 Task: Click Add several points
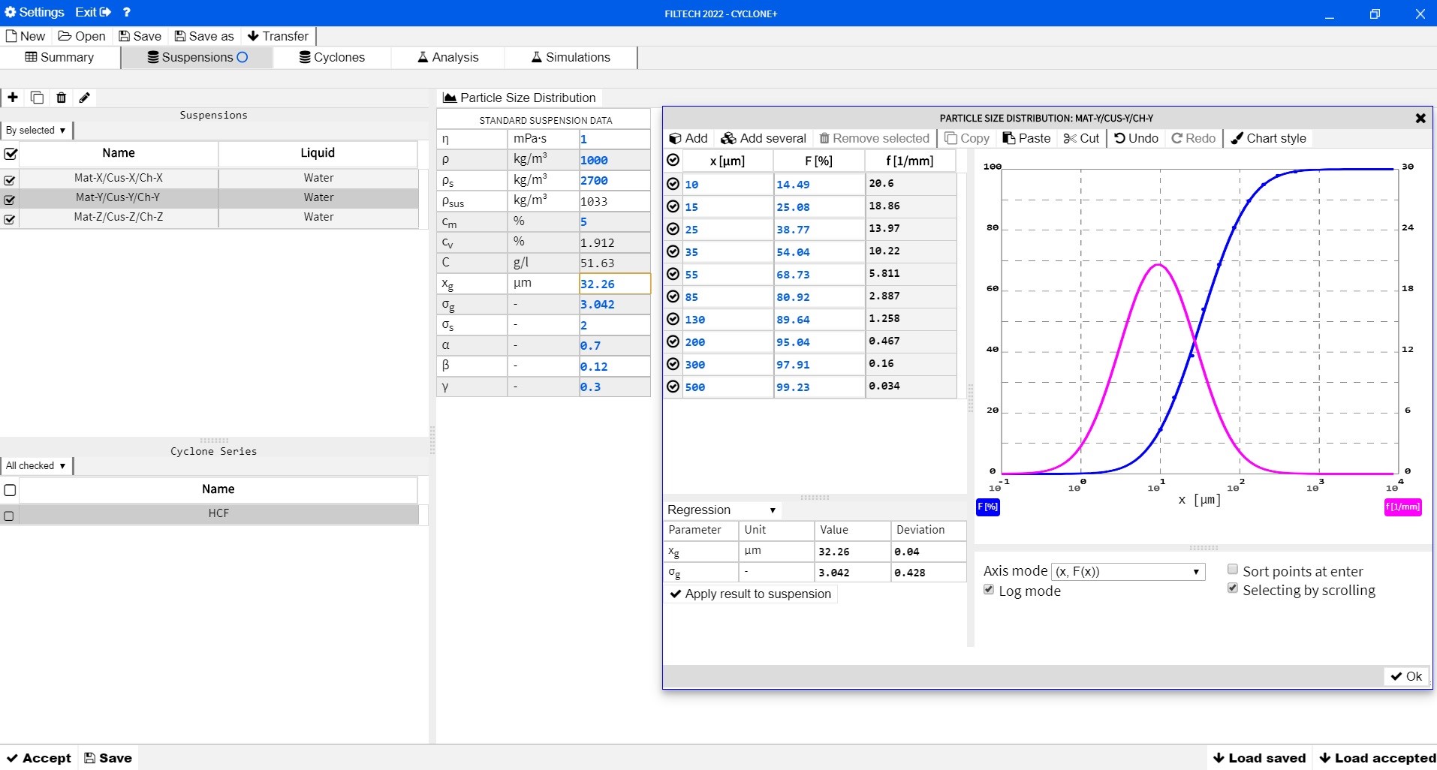764,138
